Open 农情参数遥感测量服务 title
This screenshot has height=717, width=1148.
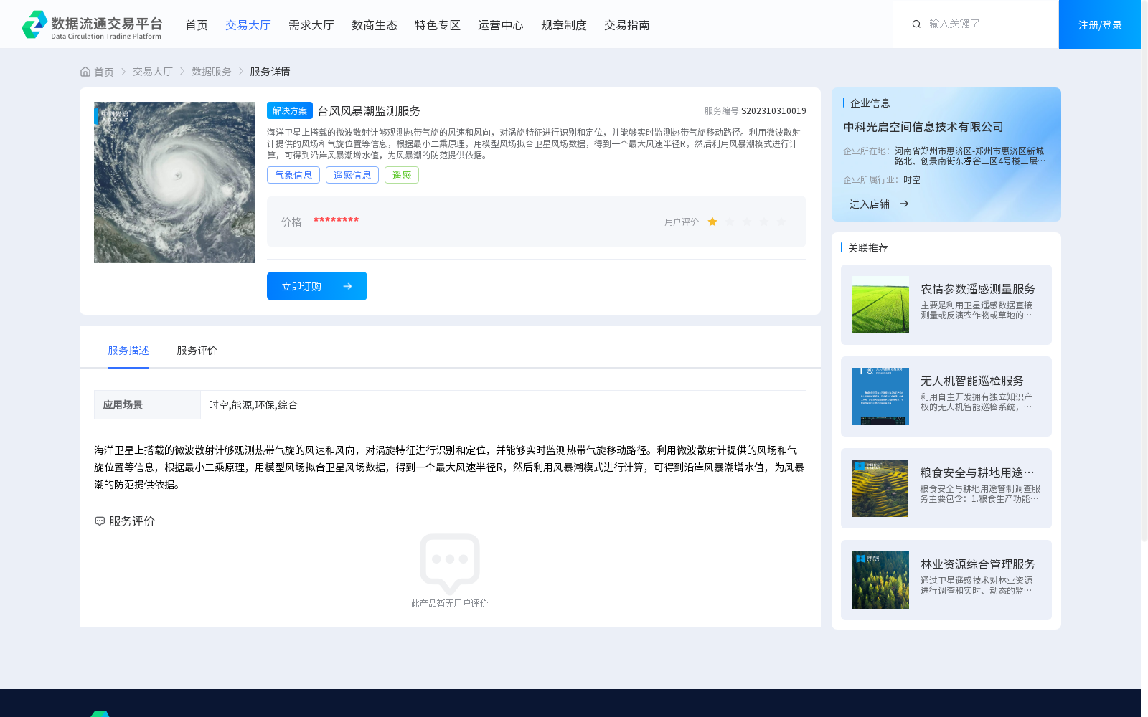[978, 289]
